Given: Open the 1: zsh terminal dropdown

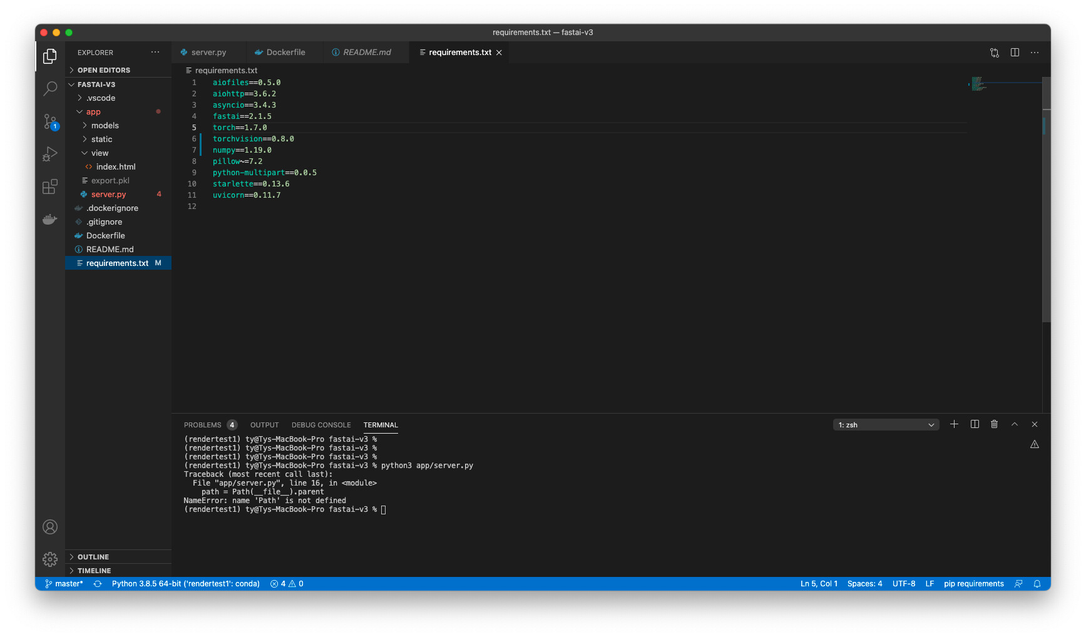Looking at the screenshot, I should coord(886,425).
